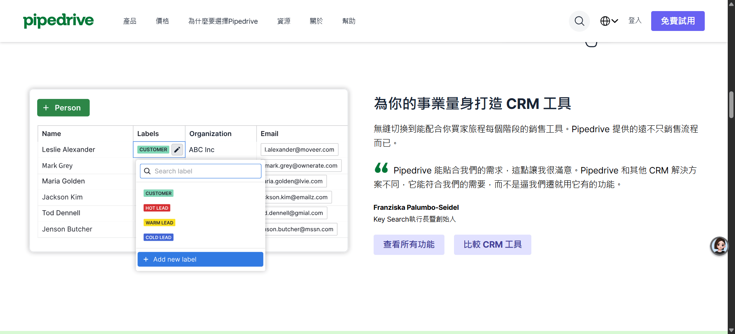Click the Franziska Palumbo-Seidel name text
This screenshot has width=735, height=334.
pos(416,207)
